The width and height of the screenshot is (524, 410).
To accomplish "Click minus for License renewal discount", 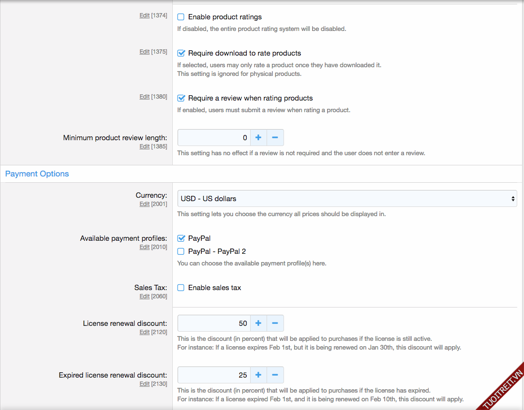I will pyautogui.click(x=275, y=323).
